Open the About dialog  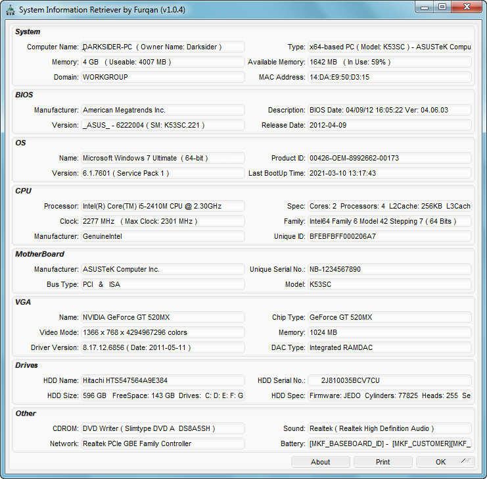pos(321,462)
